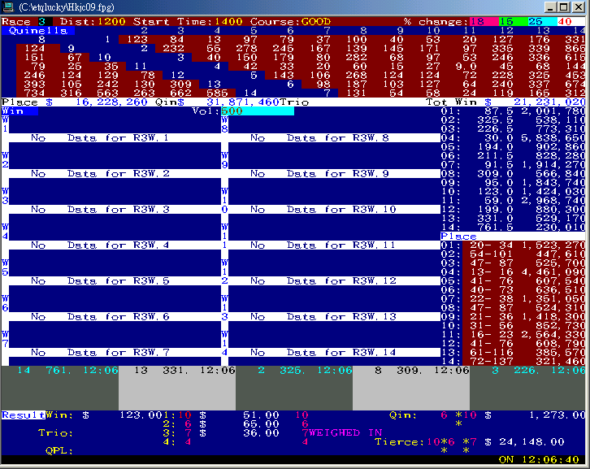The width and height of the screenshot is (590, 469).
Task: Click the application icon in the title bar
Action: (x=9, y=7)
